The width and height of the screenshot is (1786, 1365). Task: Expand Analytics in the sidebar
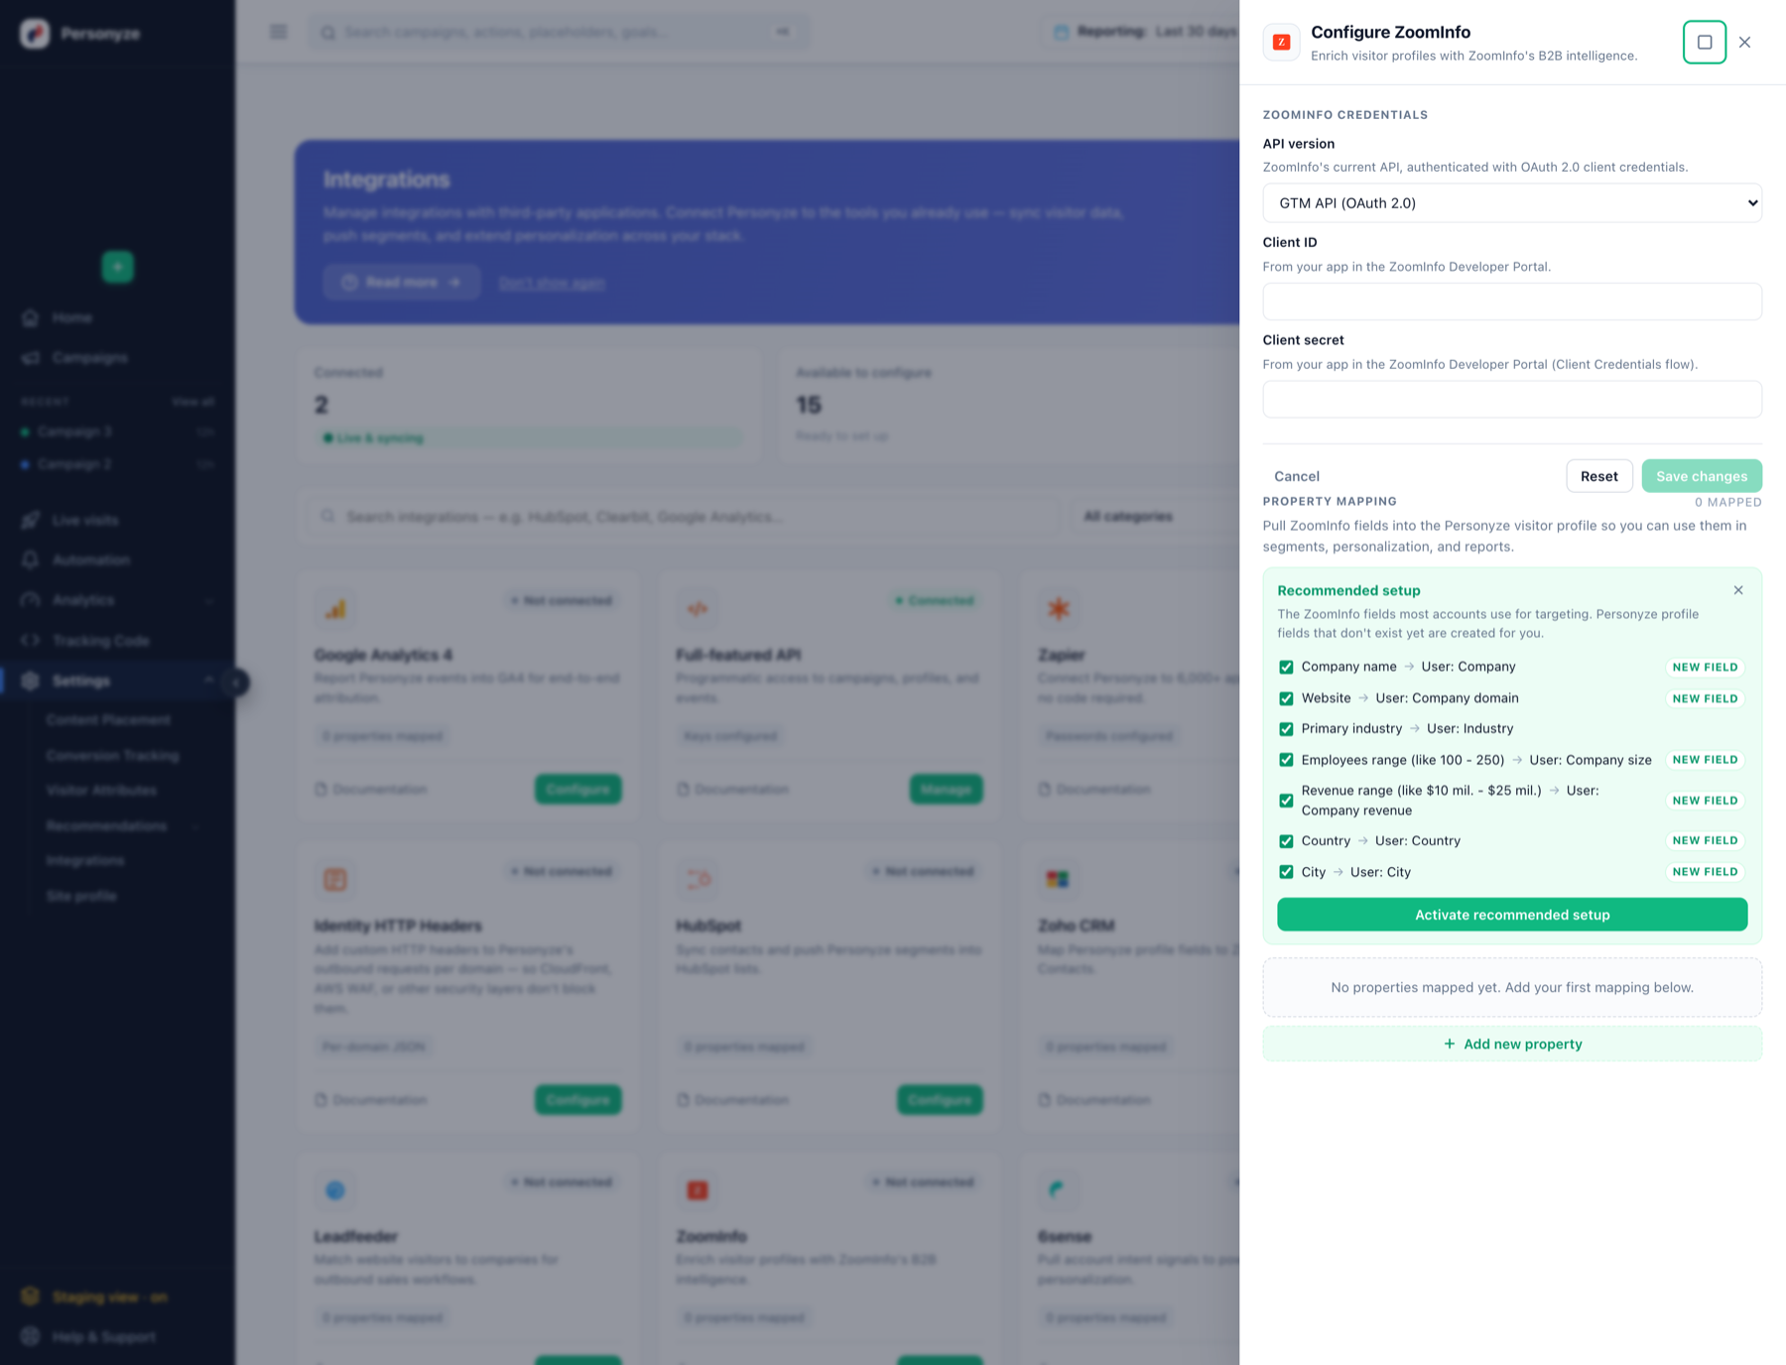tap(117, 600)
